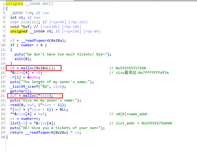Click the string "The length of my owner's name:"
197x152 pixels.
[x=55, y=82]
